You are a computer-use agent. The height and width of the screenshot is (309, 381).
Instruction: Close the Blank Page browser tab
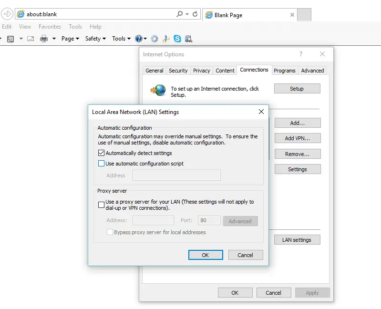[x=292, y=15]
